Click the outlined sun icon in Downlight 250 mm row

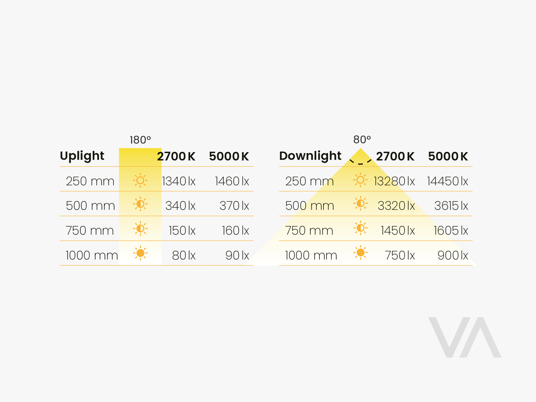tap(360, 180)
